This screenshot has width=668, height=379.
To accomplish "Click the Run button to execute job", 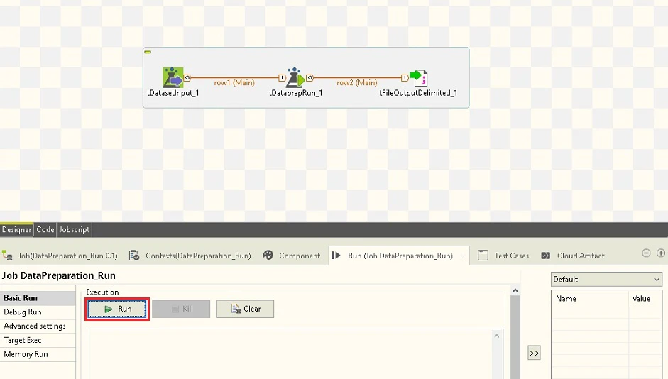I will click(x=117, y=309).
